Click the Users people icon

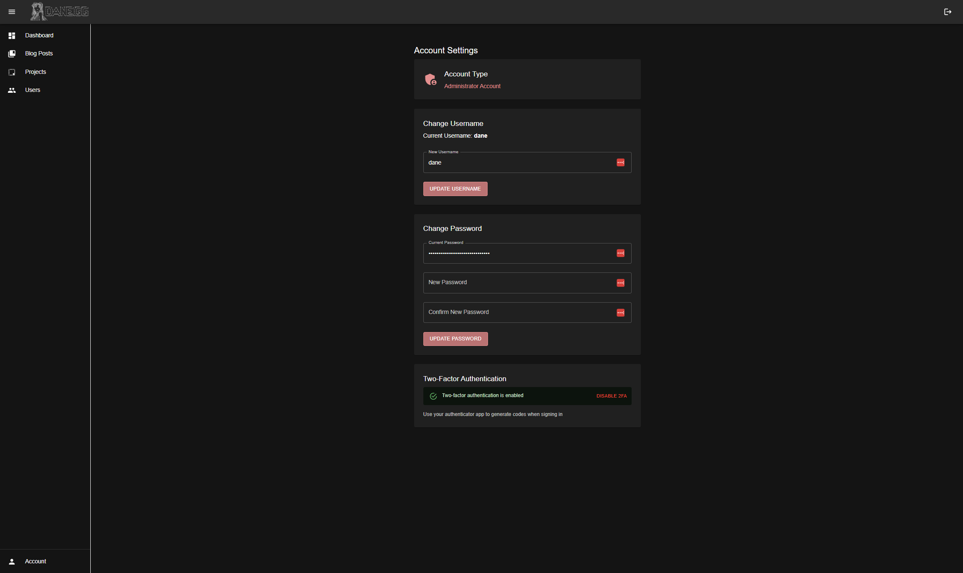[x=12, y=90]
